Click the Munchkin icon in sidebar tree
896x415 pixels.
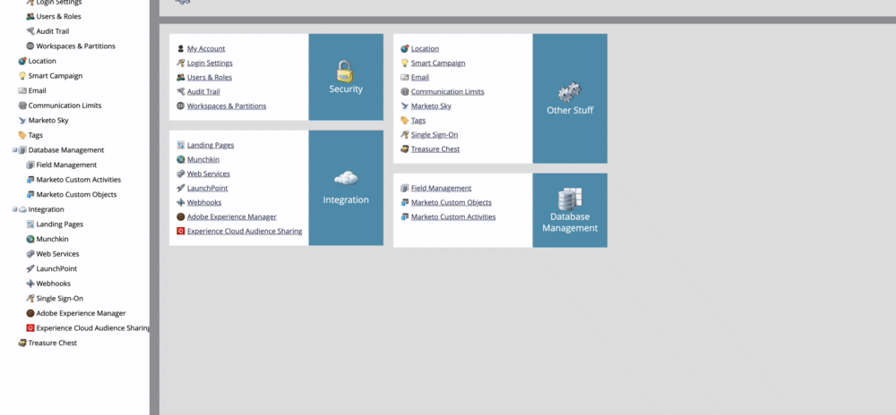pos(30,239)
